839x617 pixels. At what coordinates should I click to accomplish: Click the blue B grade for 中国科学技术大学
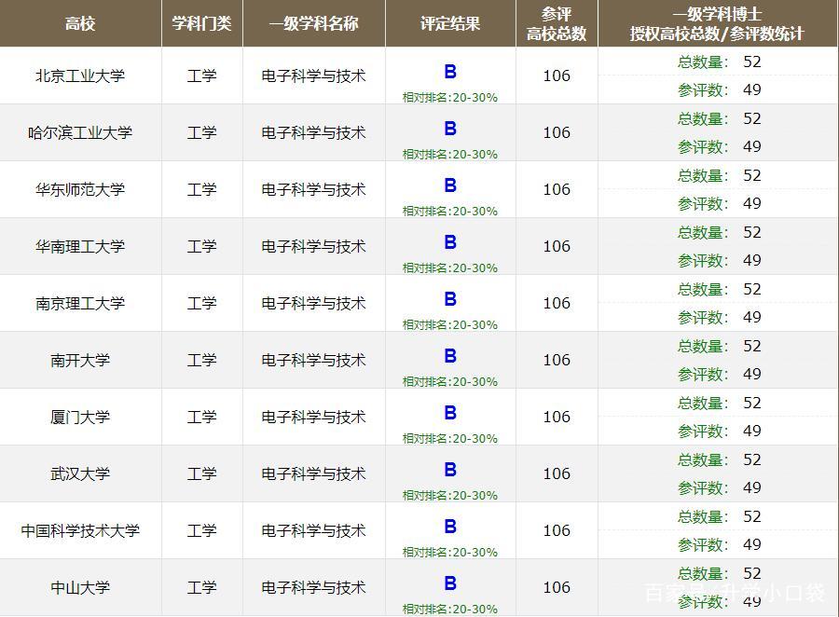tap(450, 526)
